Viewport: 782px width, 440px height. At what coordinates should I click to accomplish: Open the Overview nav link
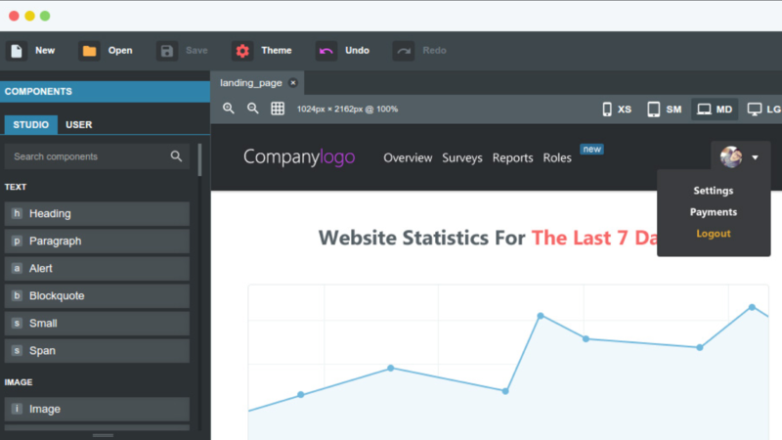pos(408,157)
